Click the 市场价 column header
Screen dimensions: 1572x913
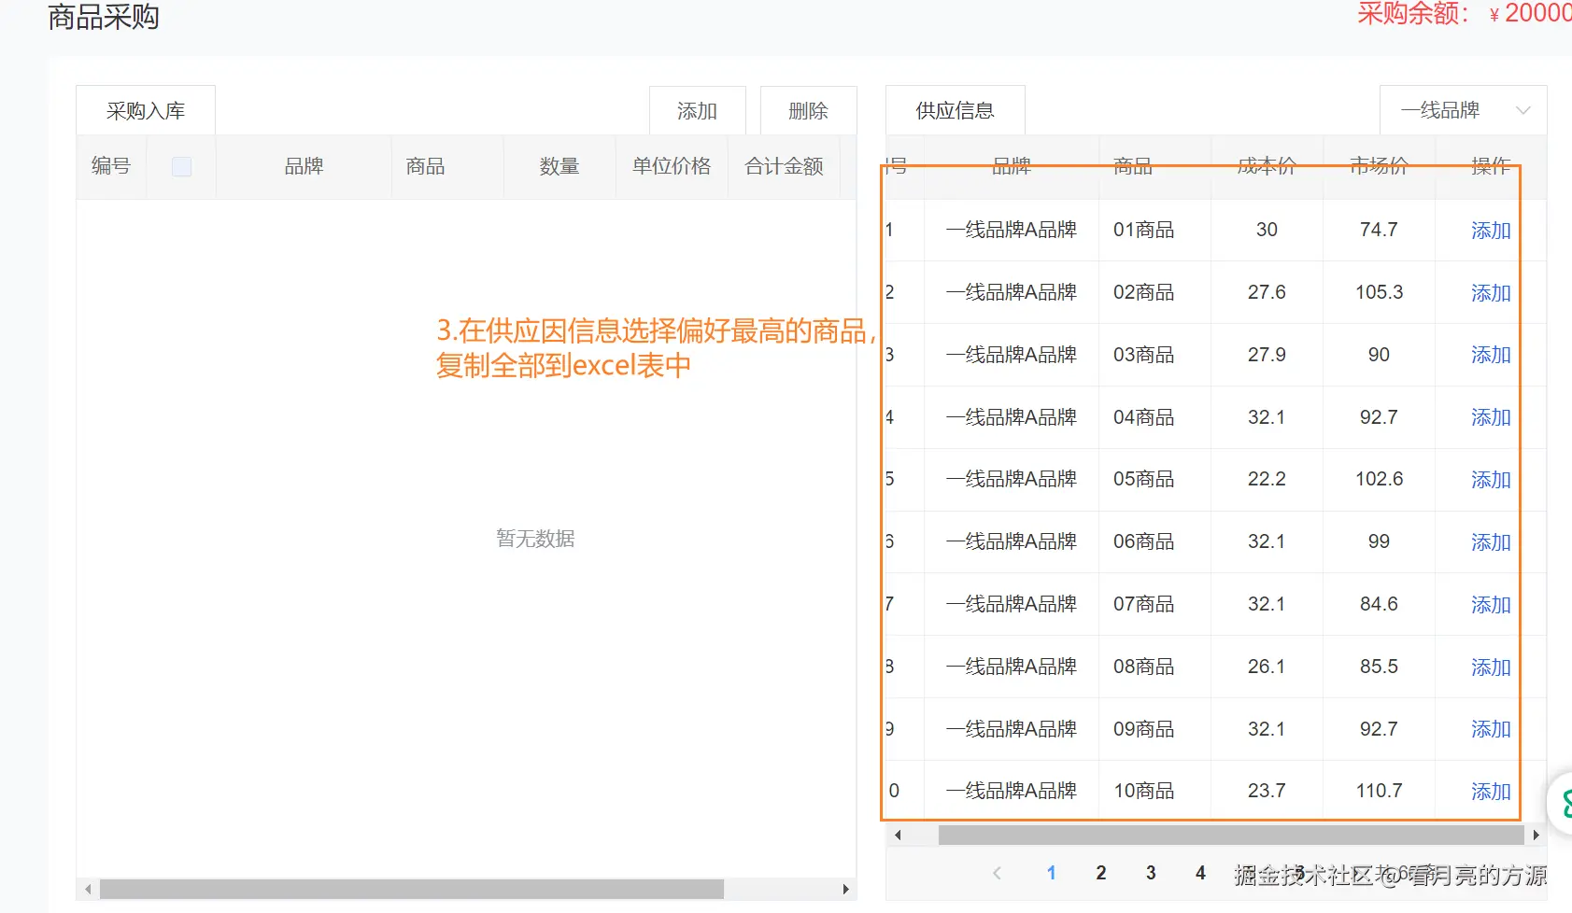pos(1379,166)
